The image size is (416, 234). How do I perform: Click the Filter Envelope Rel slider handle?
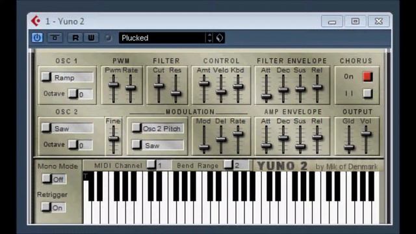(317, 86)
